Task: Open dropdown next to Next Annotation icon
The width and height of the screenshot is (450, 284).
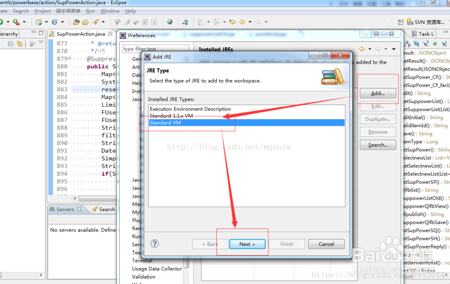Action: click(x=208, y=22)
